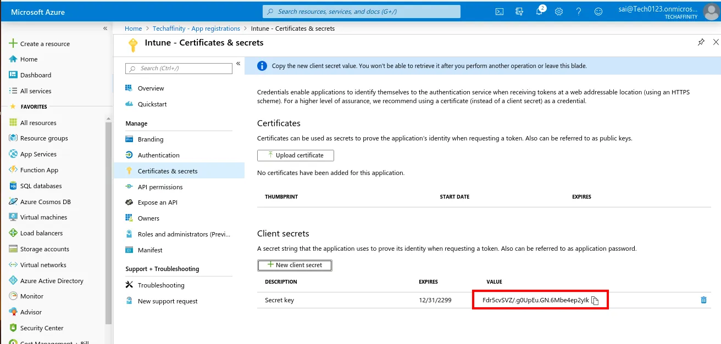Open Virtual machines
Image resolution: width=721 pixels, height=344 pixels.
38,217
